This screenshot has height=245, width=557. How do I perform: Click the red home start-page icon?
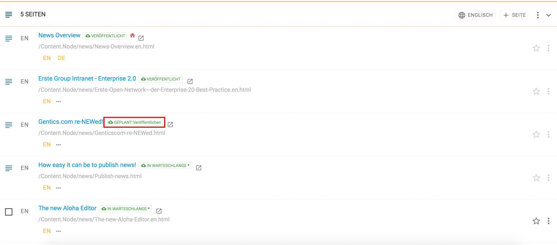point(133,35)
